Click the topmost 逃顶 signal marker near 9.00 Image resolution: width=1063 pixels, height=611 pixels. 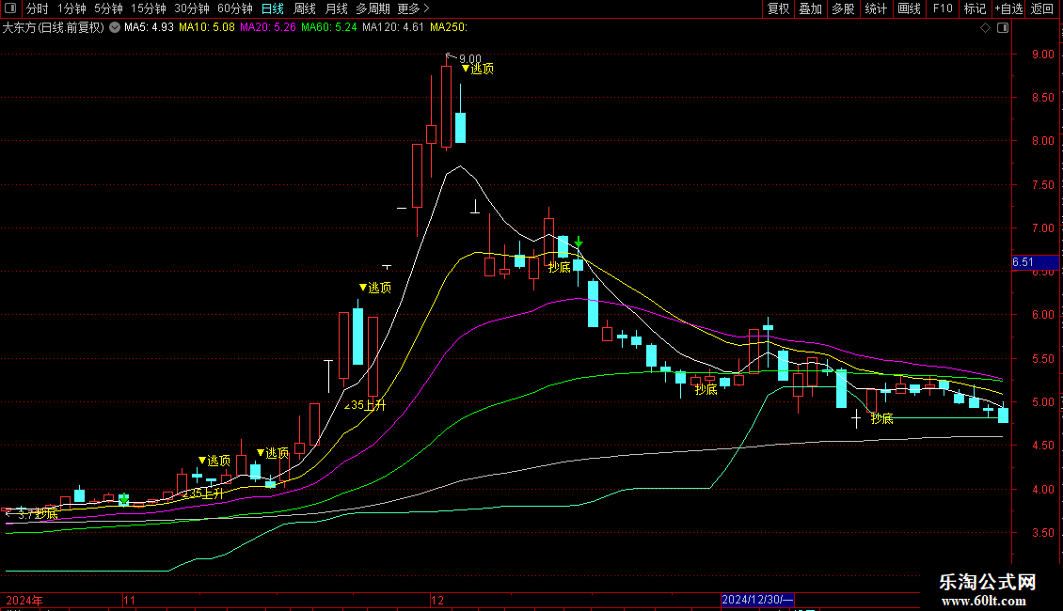tap(478, 69)
